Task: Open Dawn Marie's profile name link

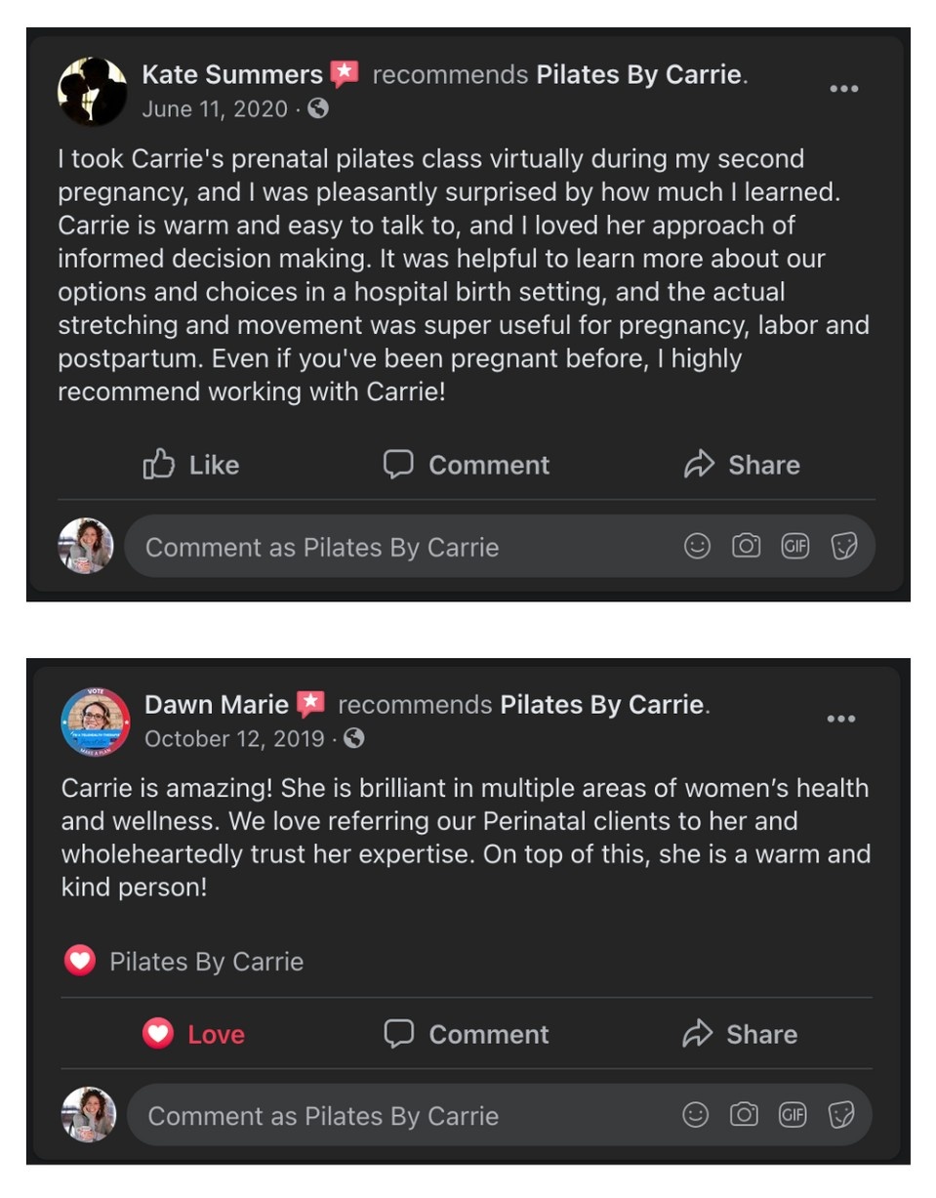Action: 217,704
